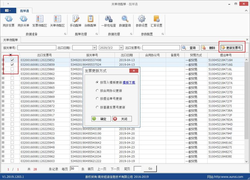Screen dimensions: 250x180
Task: Select 按普通发票号更新 radio option
Action: coord(97,107)
